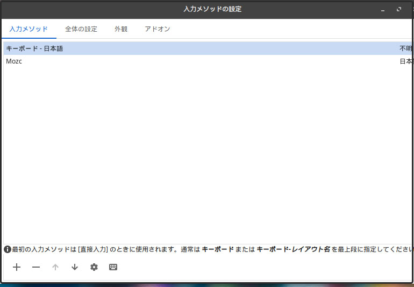Maximize the input method settings window
The height and width of the screenshot is (287, 414).
point(399,10)
